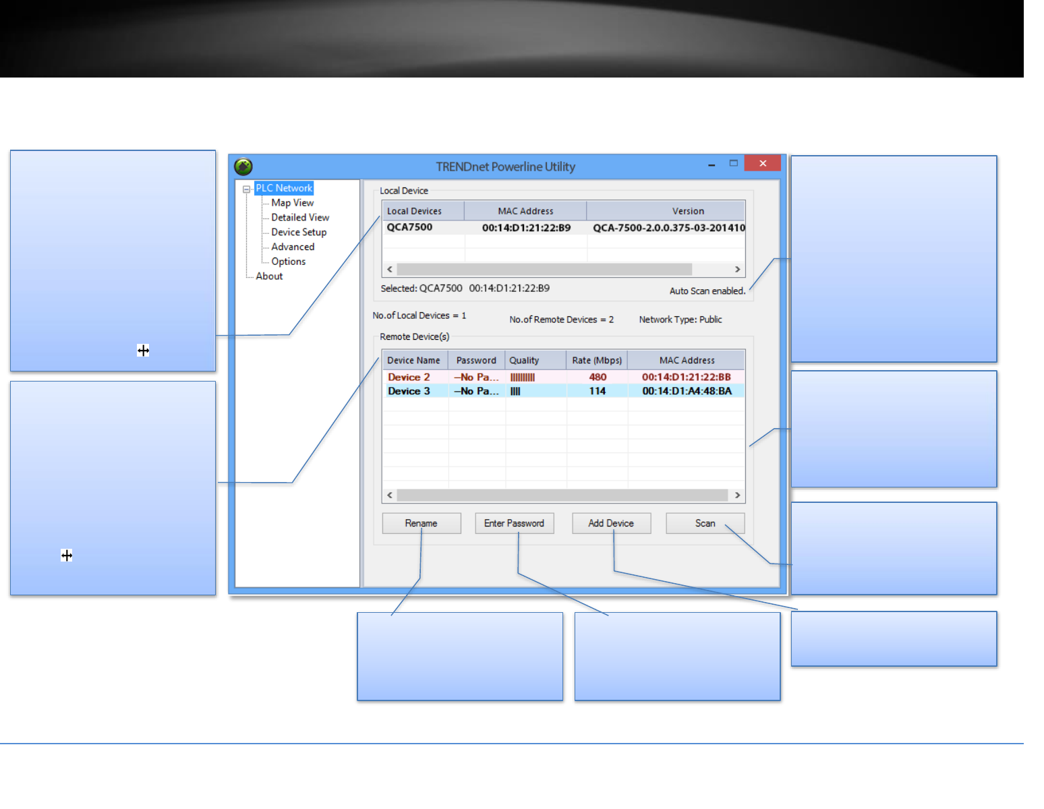Click the Version column header
Image resolution: width=1044 pixels, height=809 pixels.
666,211
